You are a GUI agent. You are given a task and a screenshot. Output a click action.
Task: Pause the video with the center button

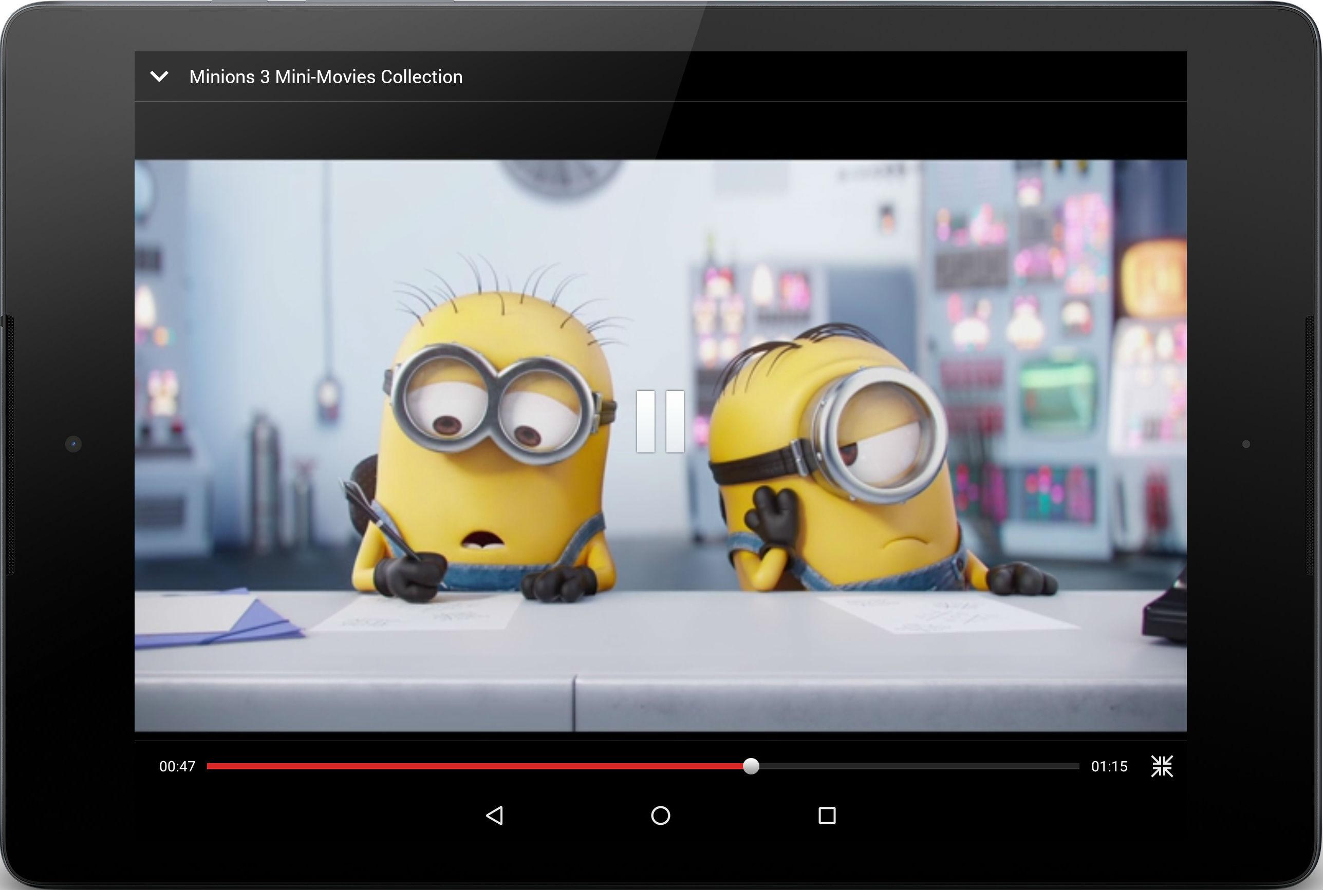click(x=660, y=421)
